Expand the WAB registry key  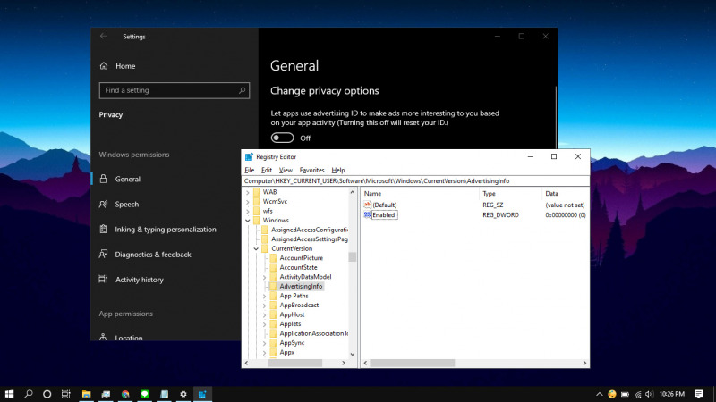[248, 192]
